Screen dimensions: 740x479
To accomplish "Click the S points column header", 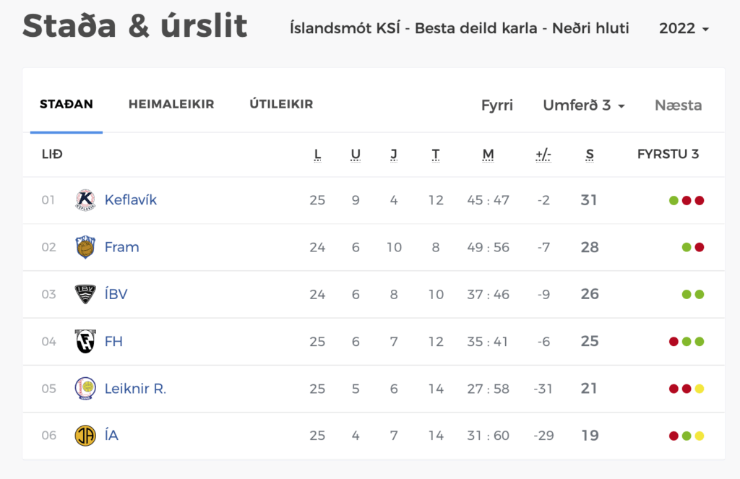I will pyautogui.click(x=590, y=155).
